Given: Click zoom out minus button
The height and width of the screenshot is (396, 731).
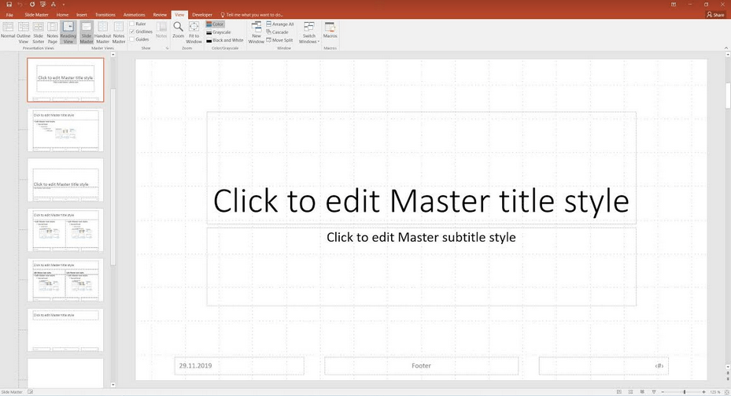Looking at the screenshot, I should pos(663,392).
